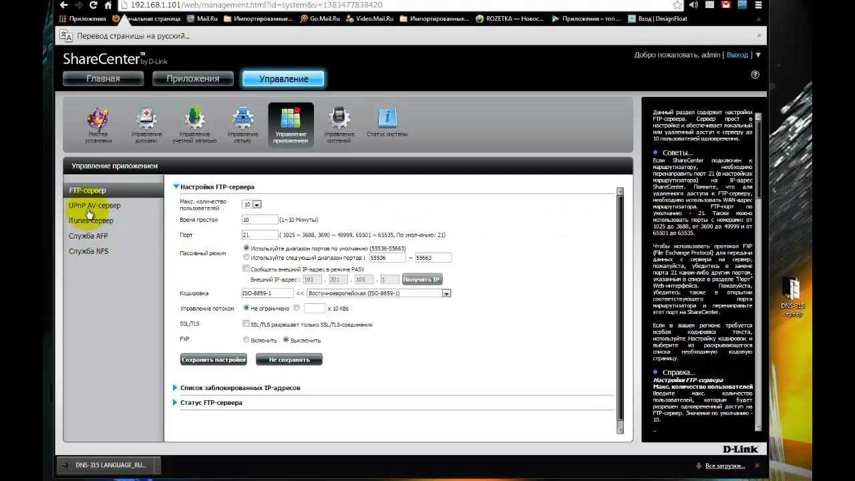Click the help question mark icon

[755, 75]
